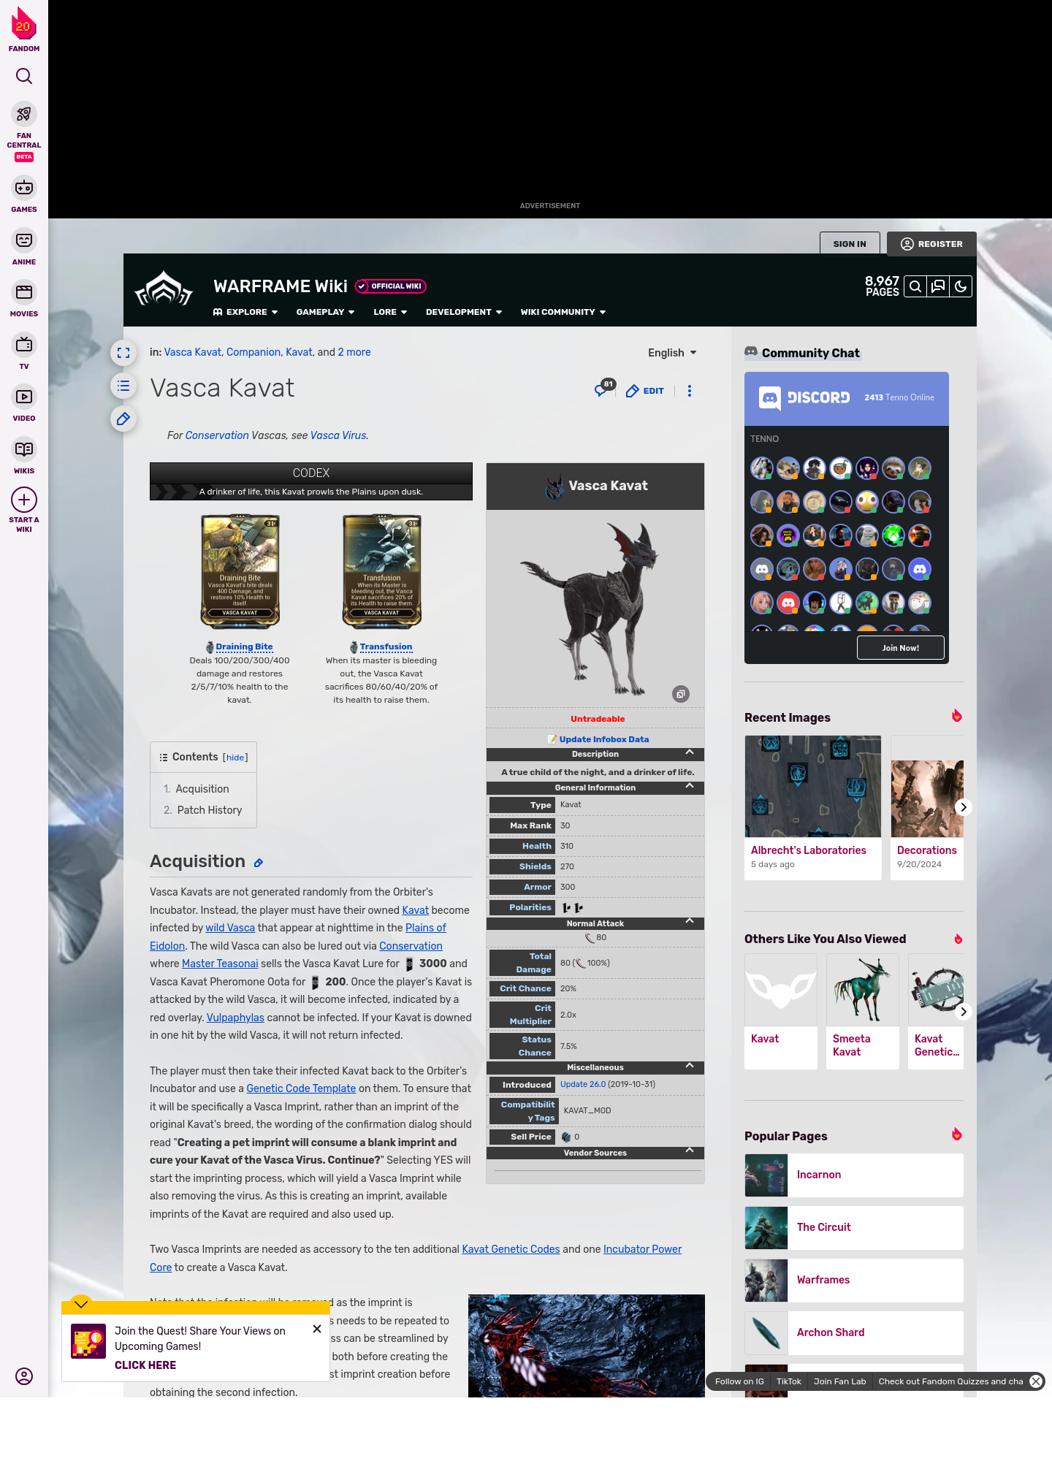Click the Register button

click(x=931, y=244)
